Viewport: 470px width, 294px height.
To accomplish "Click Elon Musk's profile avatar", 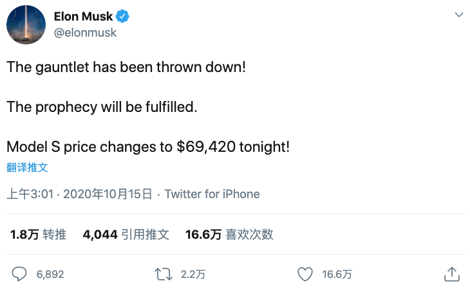I will [26, 25].
